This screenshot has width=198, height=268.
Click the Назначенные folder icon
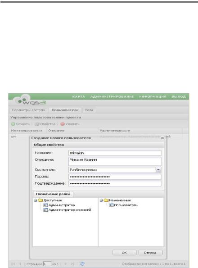(106, 200)
